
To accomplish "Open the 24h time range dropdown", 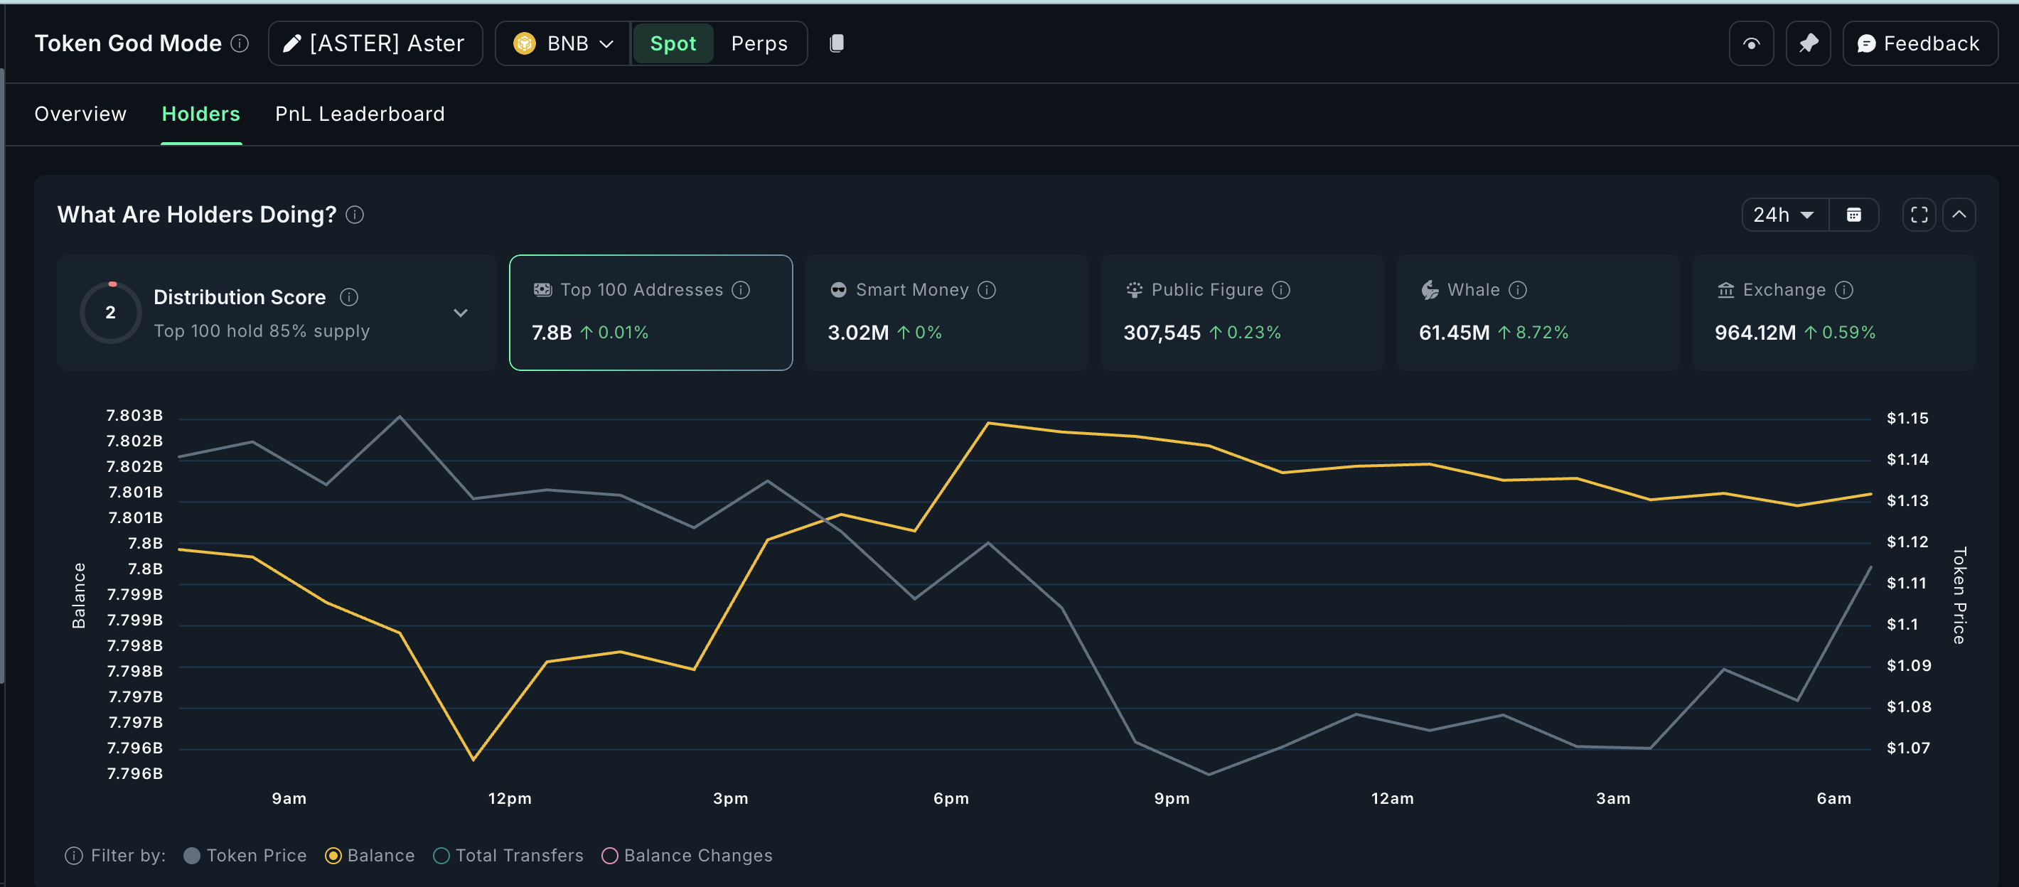I will [x=1784, y=214].
